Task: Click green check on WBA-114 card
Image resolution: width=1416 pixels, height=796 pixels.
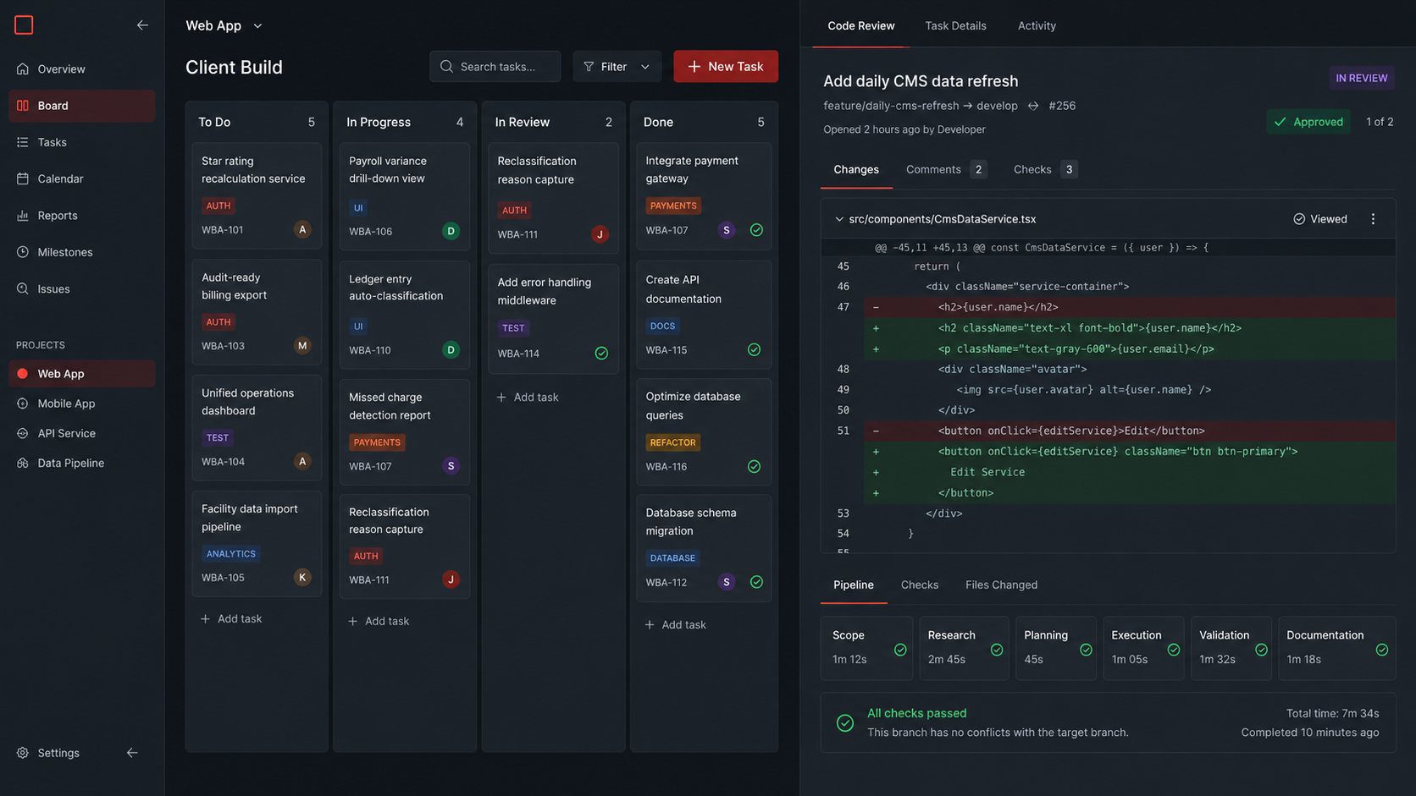Action: (601, 354)
